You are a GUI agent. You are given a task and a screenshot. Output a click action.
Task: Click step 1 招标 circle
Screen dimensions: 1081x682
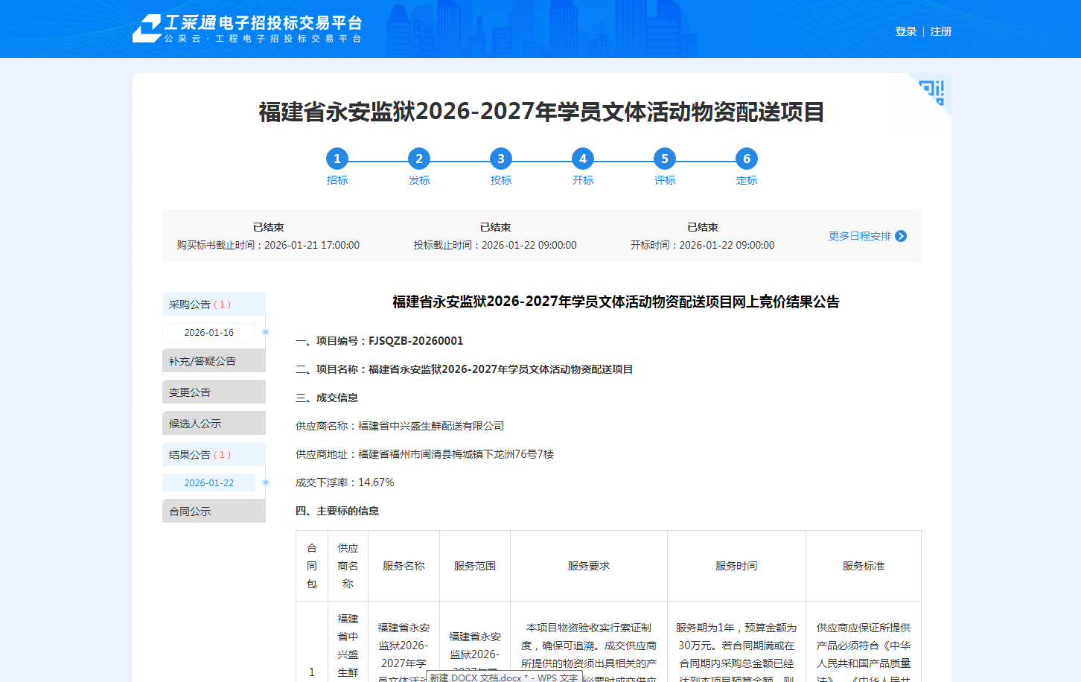coord(337,159)
